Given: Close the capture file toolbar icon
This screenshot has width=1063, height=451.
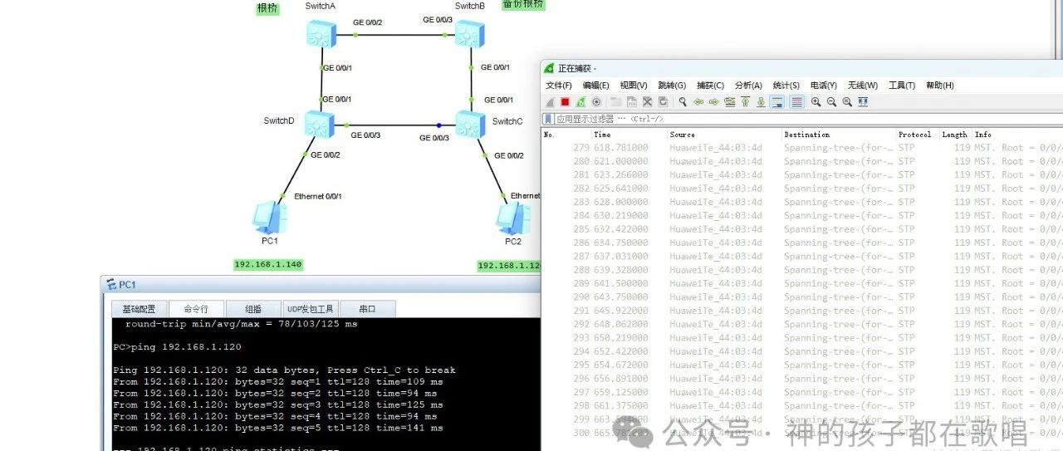Looking at the screenshot, I should [x=647, y=102].
